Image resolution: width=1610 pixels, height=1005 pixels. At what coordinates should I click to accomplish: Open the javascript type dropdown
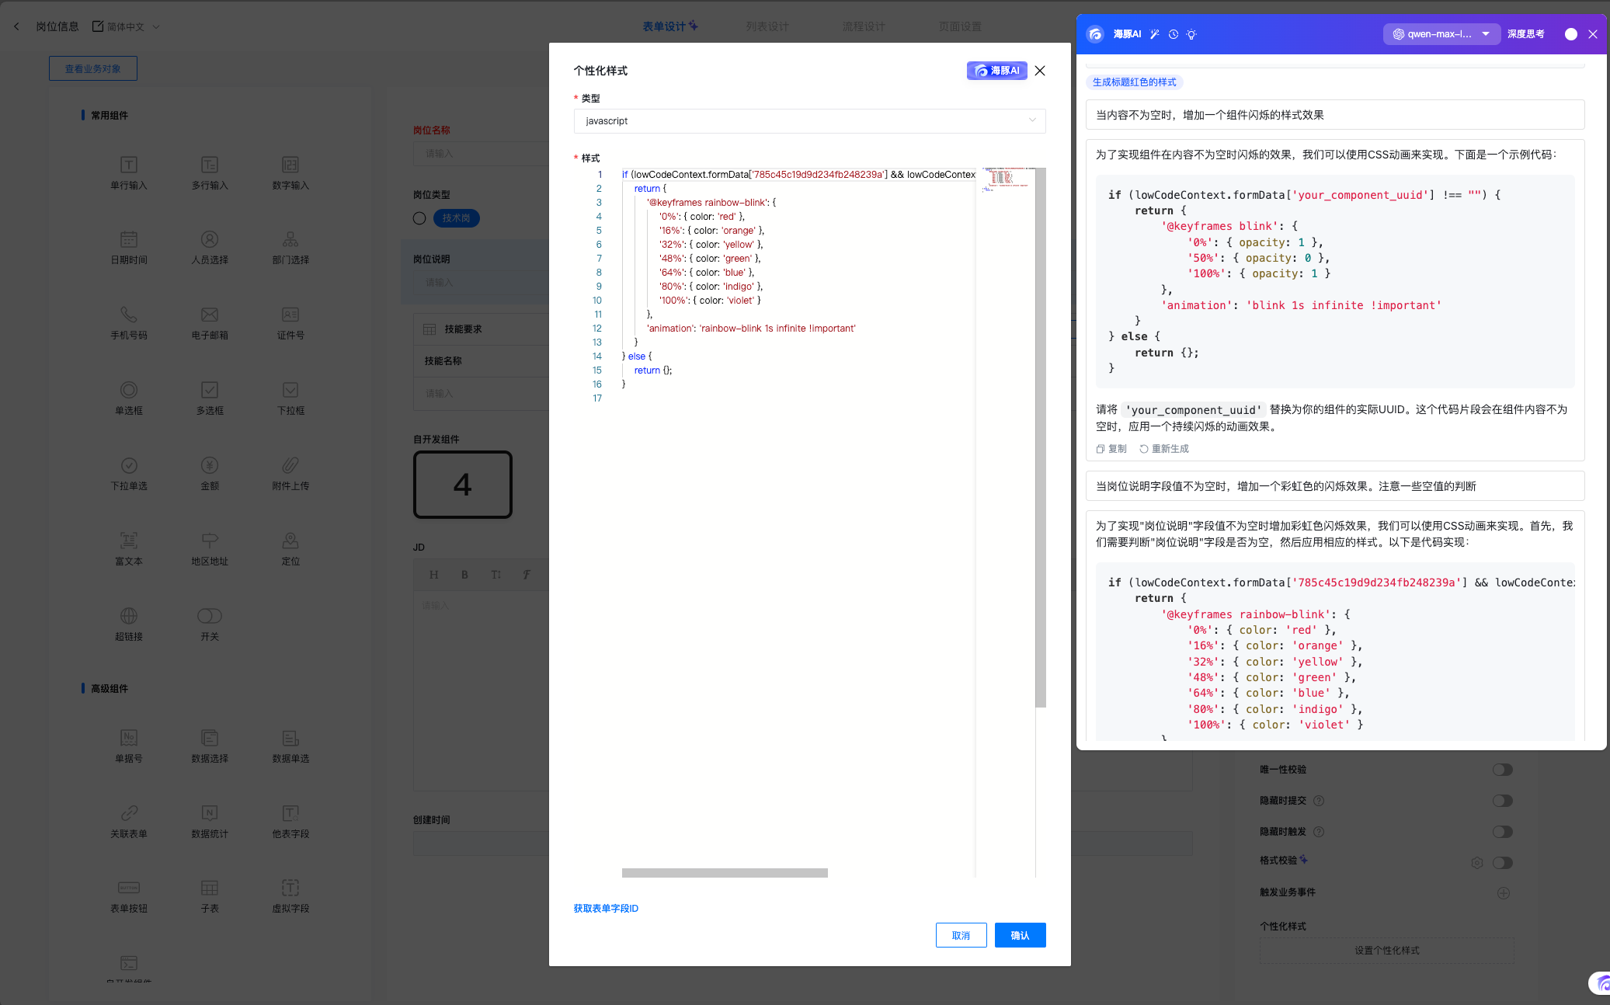(x=809, y=121)
